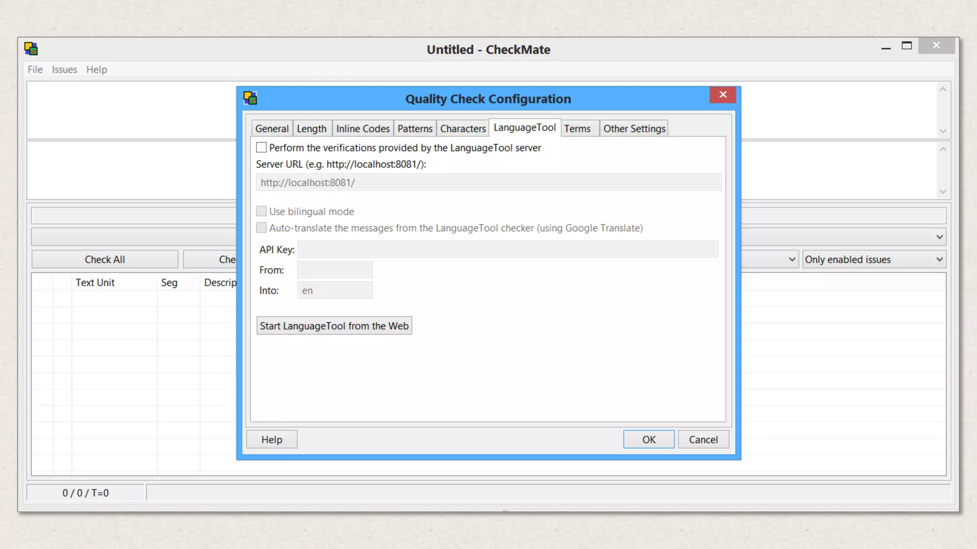The image size is (977, 549).
Task: Enable LanguageTool server verifications checkbox
Action: point(261,148)
